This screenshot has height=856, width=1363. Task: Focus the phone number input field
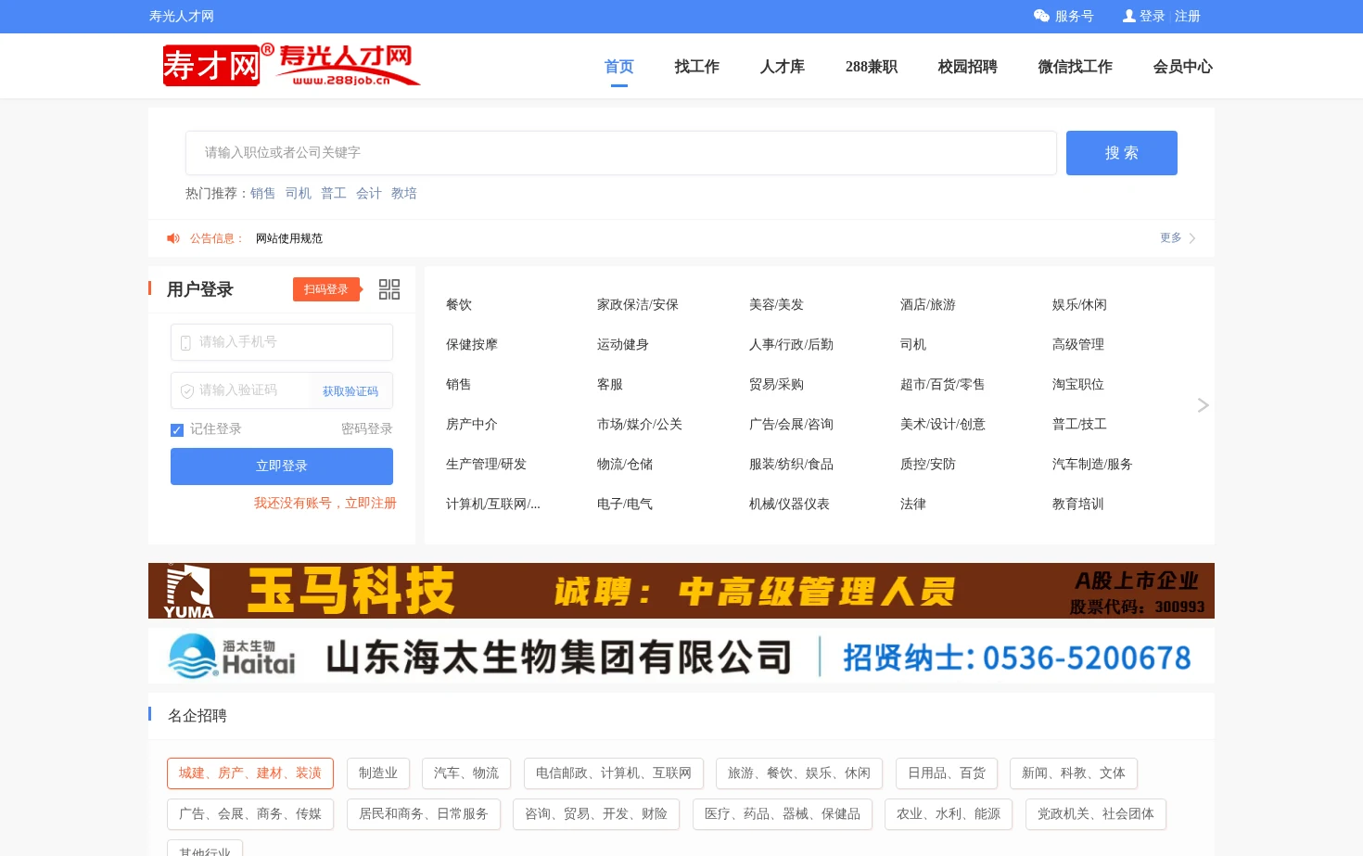(x=282, y=342)
